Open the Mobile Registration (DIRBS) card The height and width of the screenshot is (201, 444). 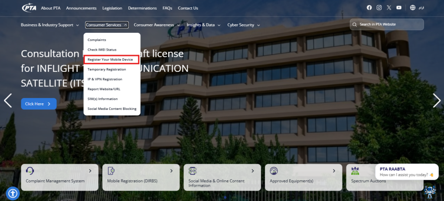tap(141, 177)
